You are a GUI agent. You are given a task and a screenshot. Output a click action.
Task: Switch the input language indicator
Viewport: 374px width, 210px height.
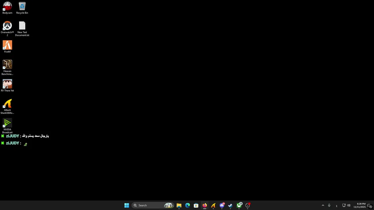point(337,206)
